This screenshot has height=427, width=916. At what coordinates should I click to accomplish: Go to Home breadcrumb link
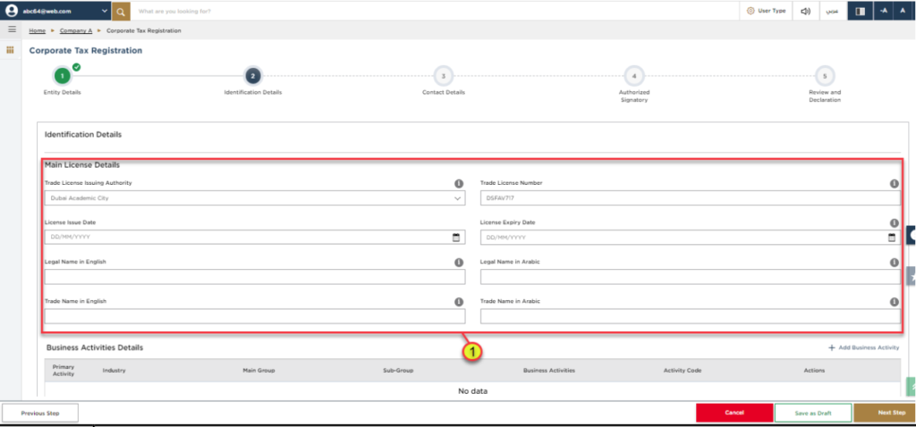click(x=38, y=30)
